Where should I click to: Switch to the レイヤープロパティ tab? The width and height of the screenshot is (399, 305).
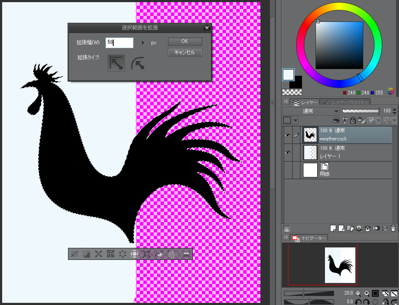(345, 102)
